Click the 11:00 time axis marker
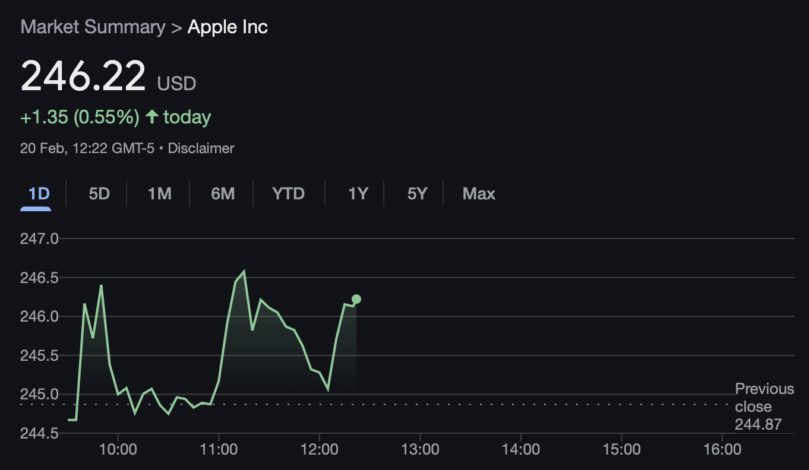This screenshot has height=470, width=809. tap(219, 449)
